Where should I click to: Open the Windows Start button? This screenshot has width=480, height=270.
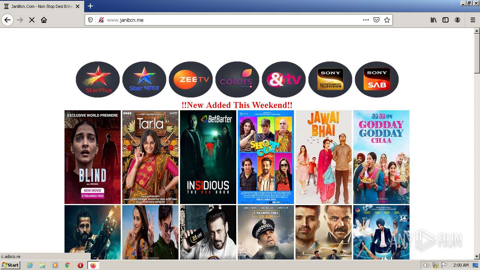click(x=10, y=265)
